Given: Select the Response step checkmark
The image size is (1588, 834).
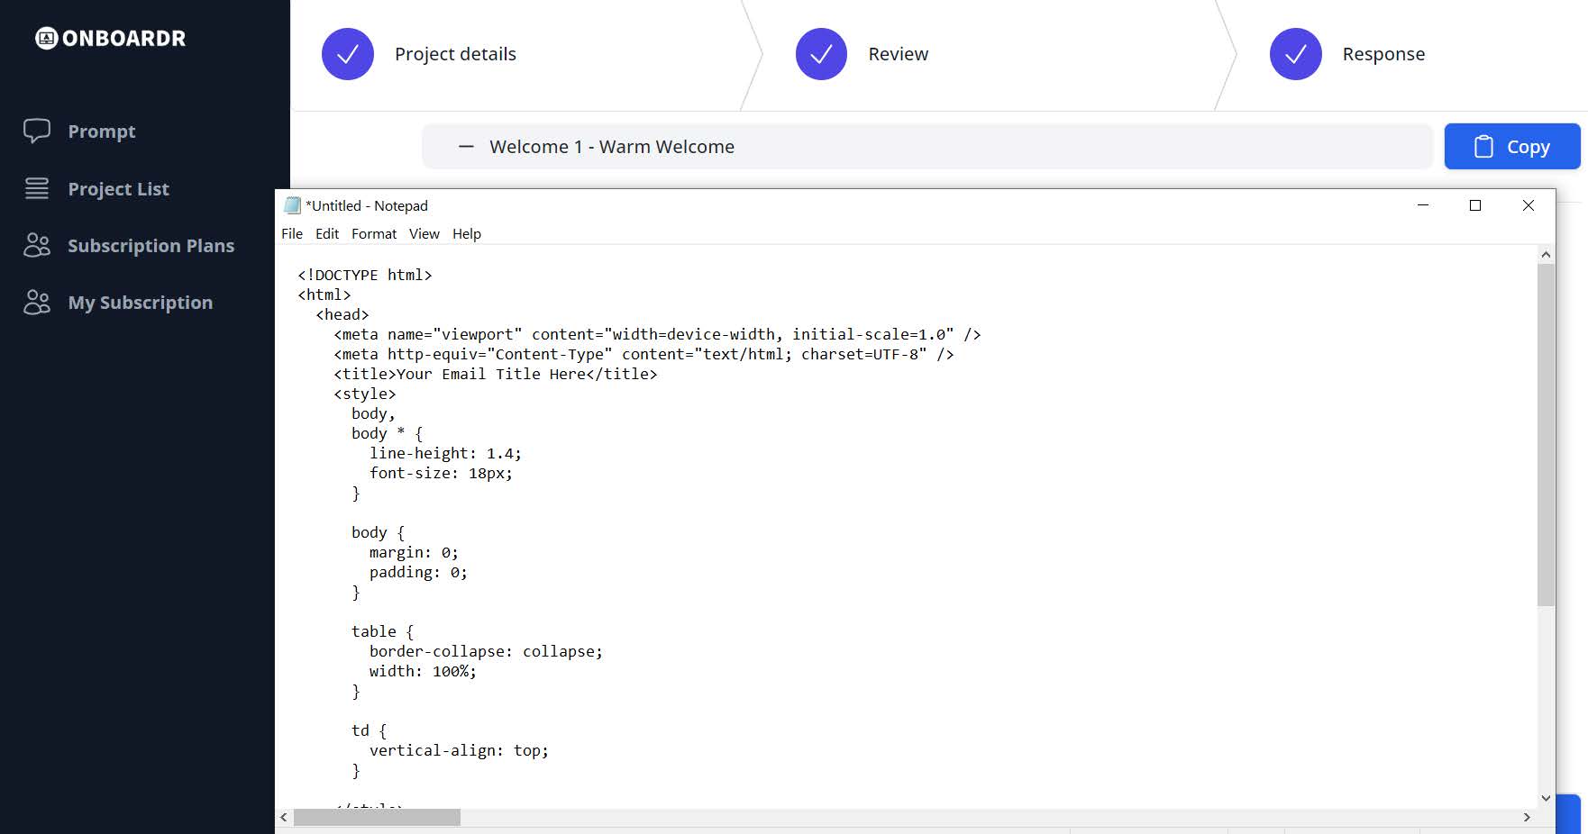Looking at the screenshot, I should (1296, 54).
